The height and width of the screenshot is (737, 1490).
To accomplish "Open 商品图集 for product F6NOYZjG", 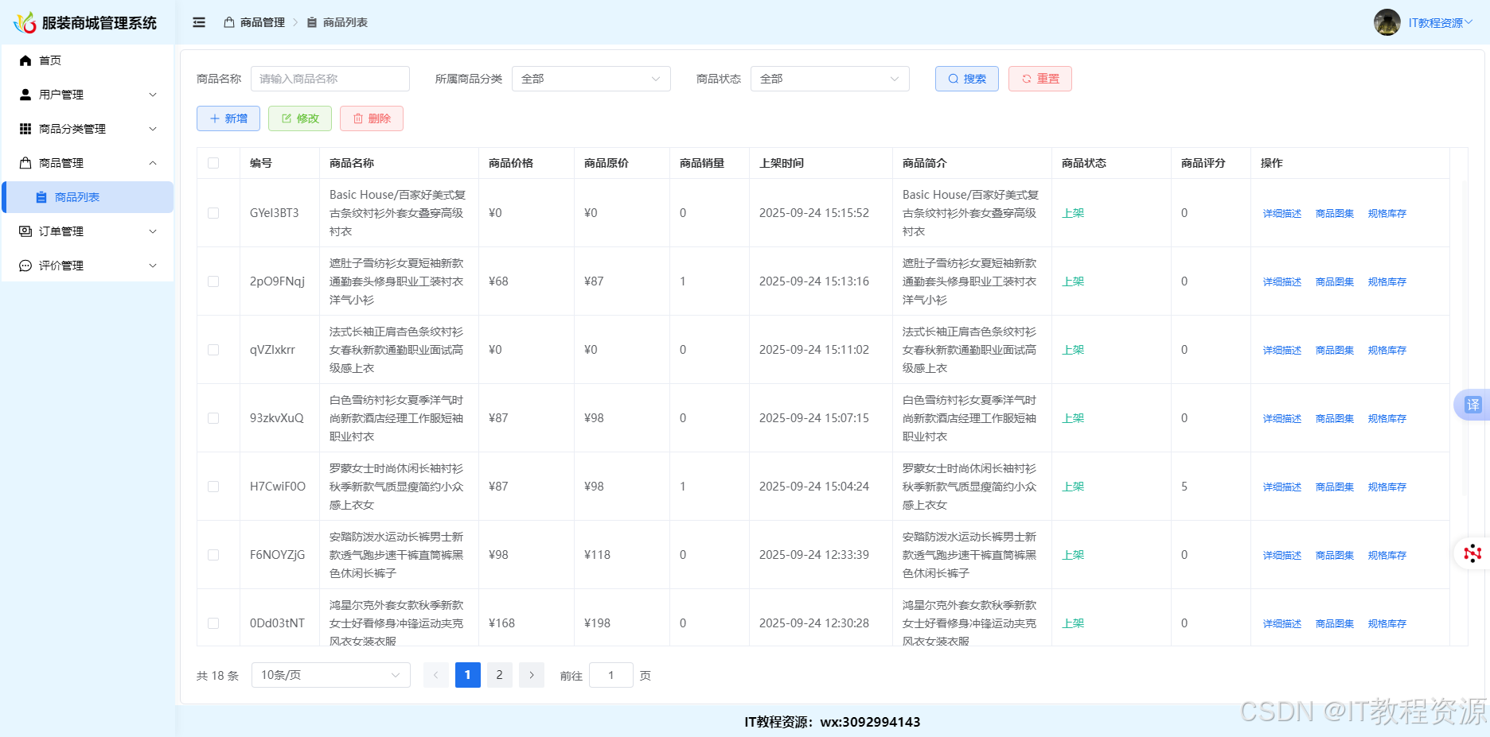I will [x=1334, y=555].
